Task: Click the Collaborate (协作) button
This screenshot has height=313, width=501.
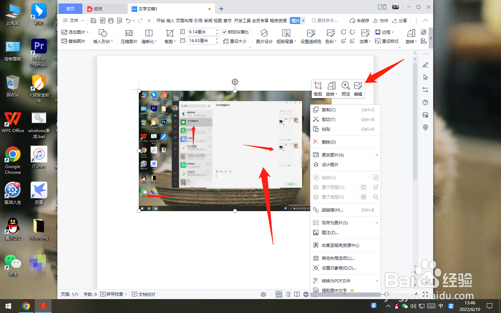Action: click(381, 21)
